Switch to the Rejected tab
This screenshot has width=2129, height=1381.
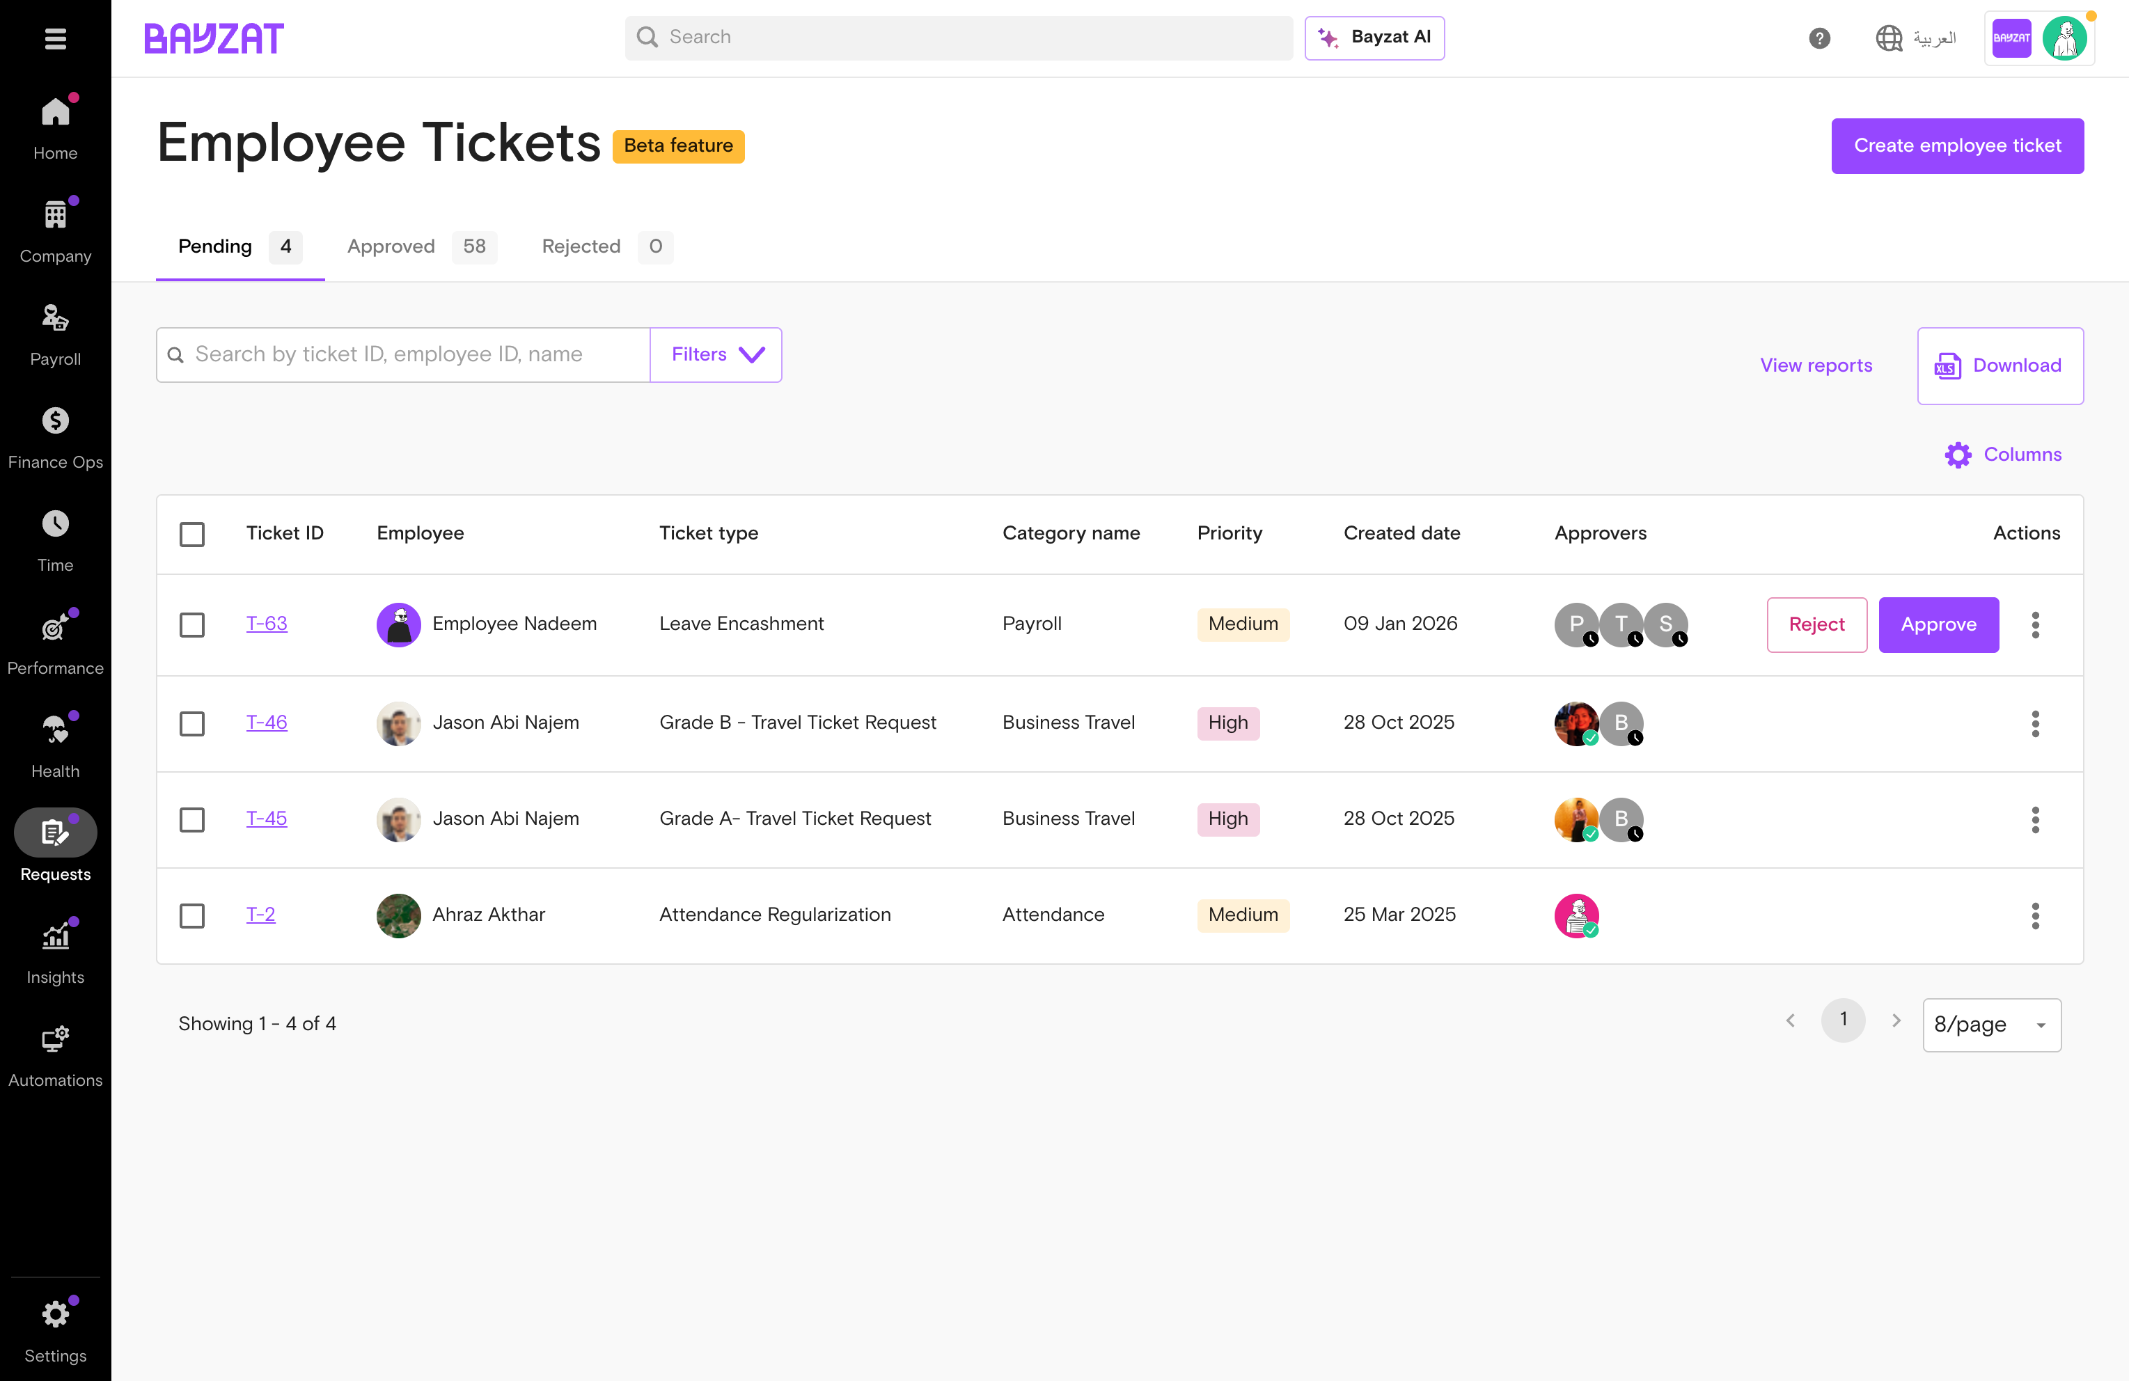pyautogui.click(x=607, y=247)
